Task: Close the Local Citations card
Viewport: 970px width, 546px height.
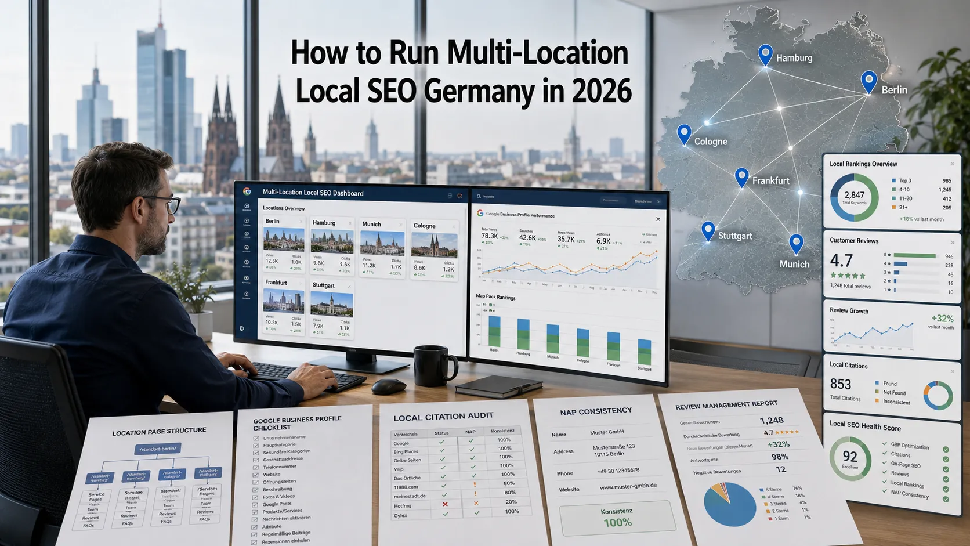Action: click(x=952, y=371)
